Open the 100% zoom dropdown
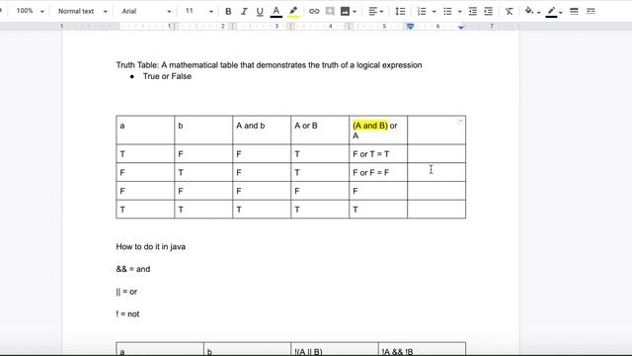The height and width of the screenshot is (356, 632). (x=30, y=11)
